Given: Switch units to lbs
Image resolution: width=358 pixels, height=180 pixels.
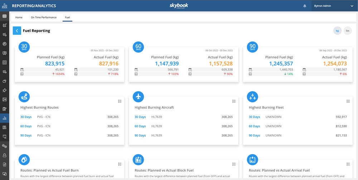Looking at the screenshot, I should [347, 31].
